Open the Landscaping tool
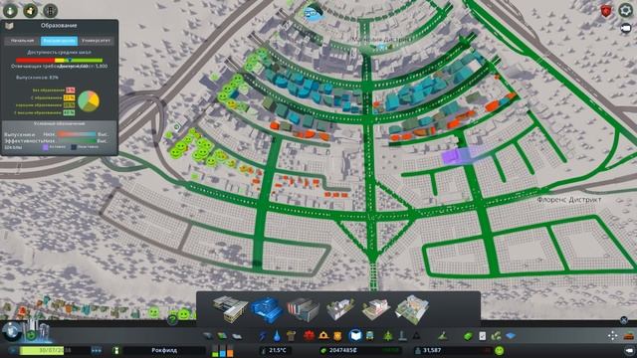The height and width of the screenshot is (358, 637). coord(442,336)
